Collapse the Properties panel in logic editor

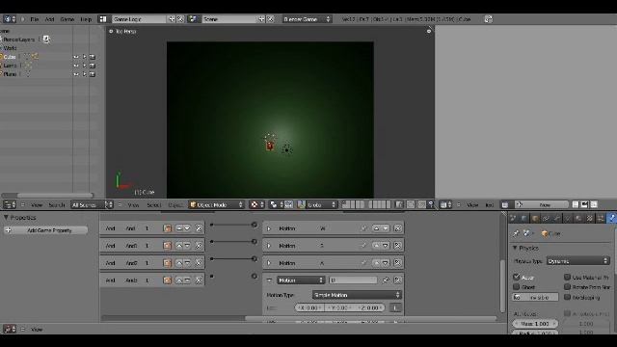pos(6,217)
